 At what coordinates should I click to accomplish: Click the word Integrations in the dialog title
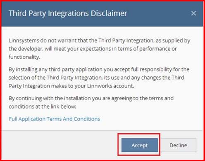[x=68, y=13]
